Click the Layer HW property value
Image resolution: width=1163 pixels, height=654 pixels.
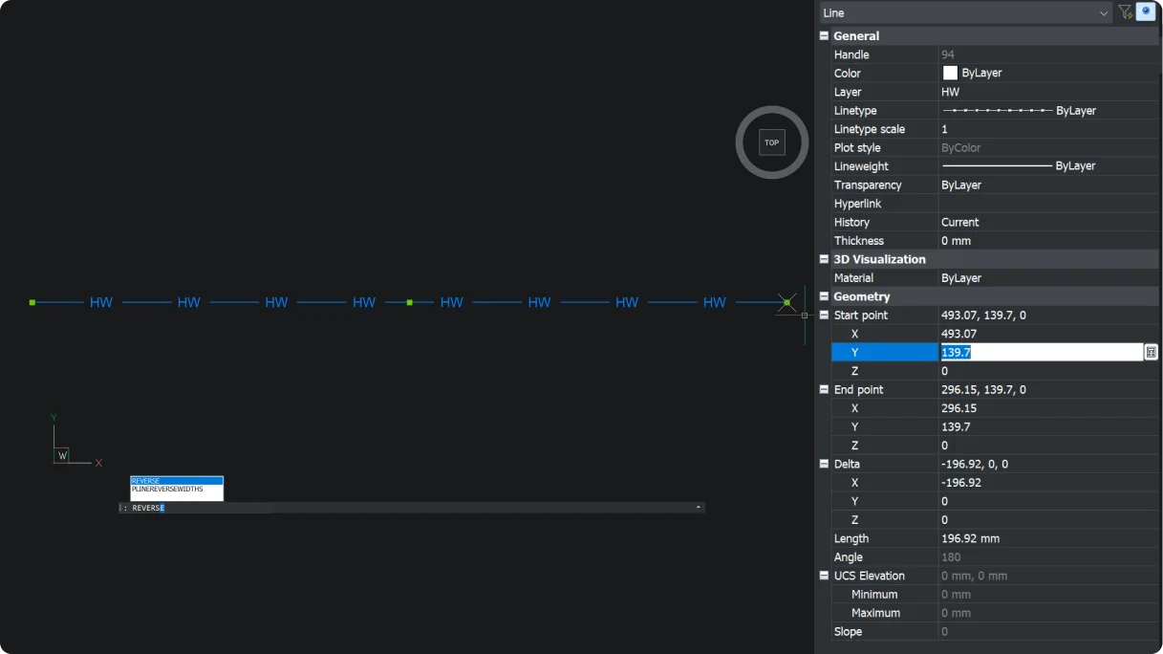point(1046,92)
